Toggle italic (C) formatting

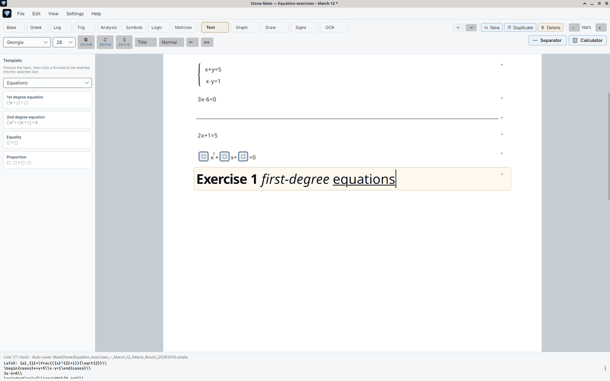[x=105, y=42]
